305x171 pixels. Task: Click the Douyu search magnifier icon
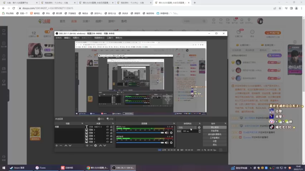pyautogui.click(x=204, y=21)
